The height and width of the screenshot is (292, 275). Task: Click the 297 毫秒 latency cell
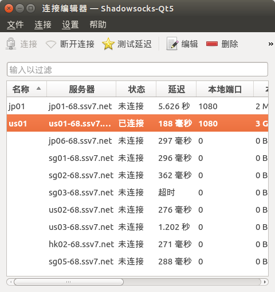(175, 141)
